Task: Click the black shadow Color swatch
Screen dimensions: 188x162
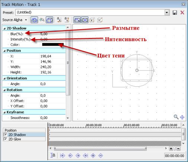Action: click(53, 44)
